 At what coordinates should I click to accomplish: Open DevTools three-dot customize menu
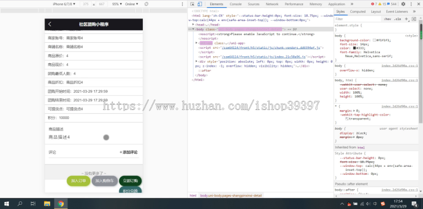411,4
